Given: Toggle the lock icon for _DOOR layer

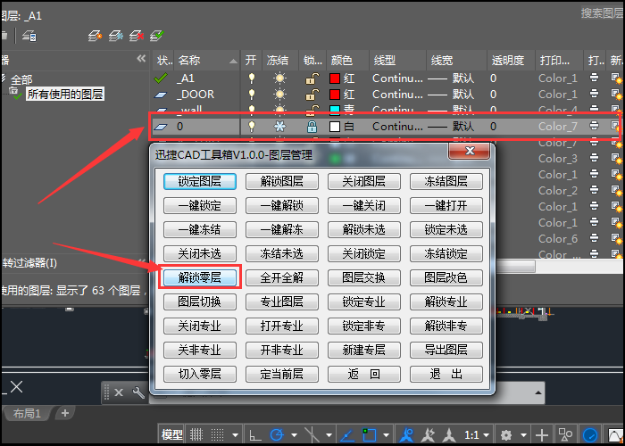Looking at the screenshot, I should point(312,94).
